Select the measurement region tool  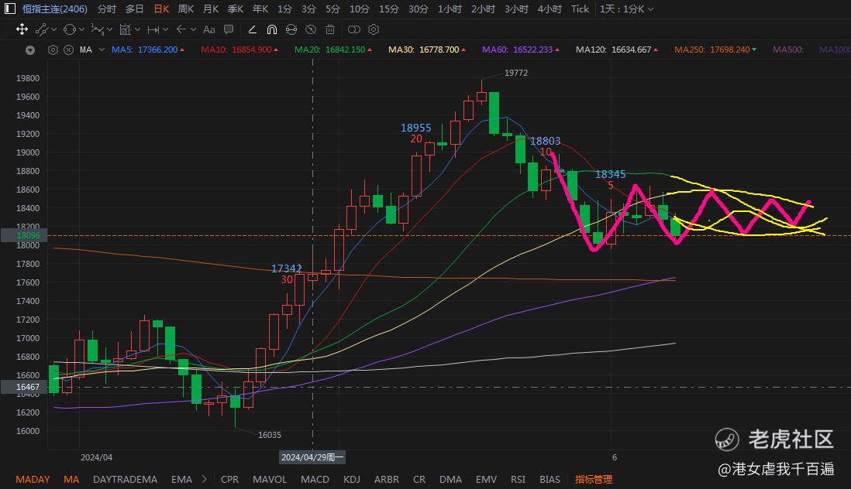click(126, 29)
